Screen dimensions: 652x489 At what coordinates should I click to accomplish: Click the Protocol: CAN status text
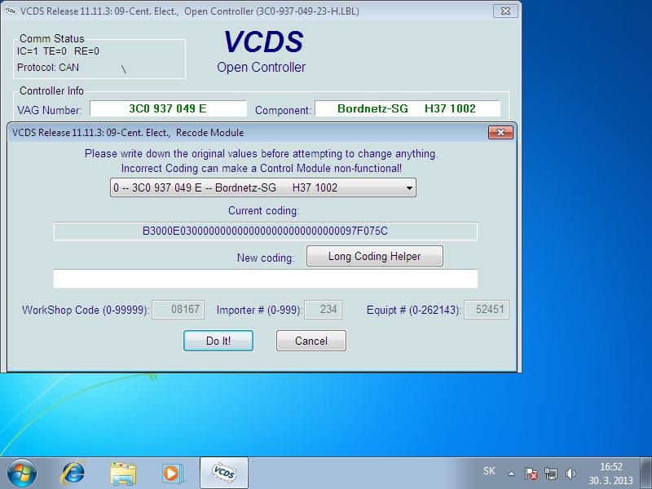[48, 68]
